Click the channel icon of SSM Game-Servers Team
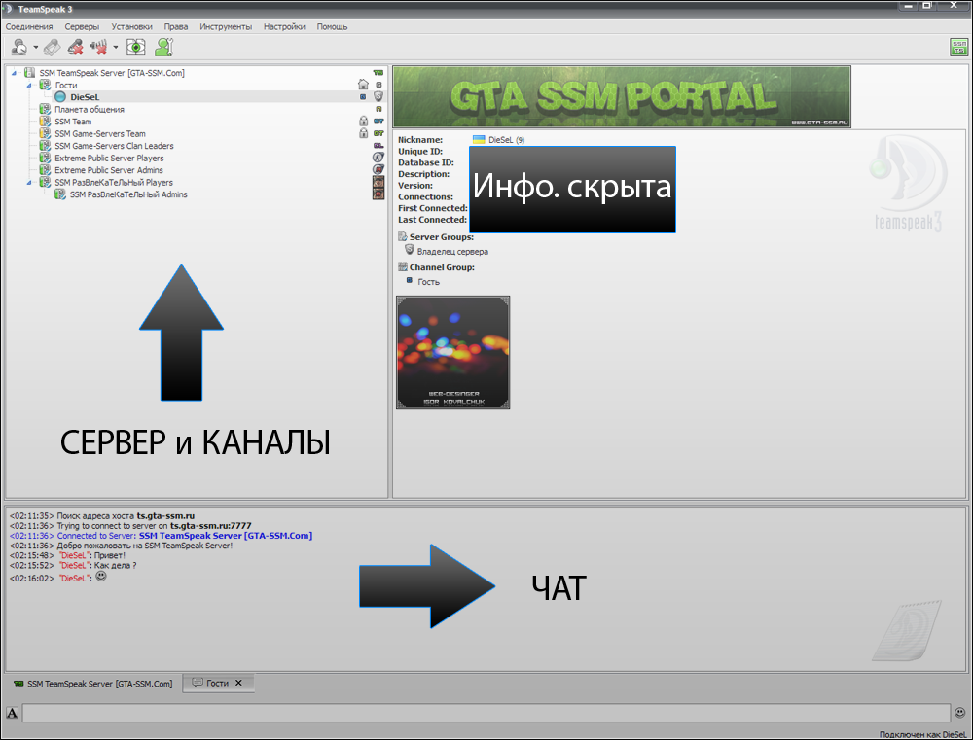Screen dimensions: 973x740 click(x=45, y=133)
